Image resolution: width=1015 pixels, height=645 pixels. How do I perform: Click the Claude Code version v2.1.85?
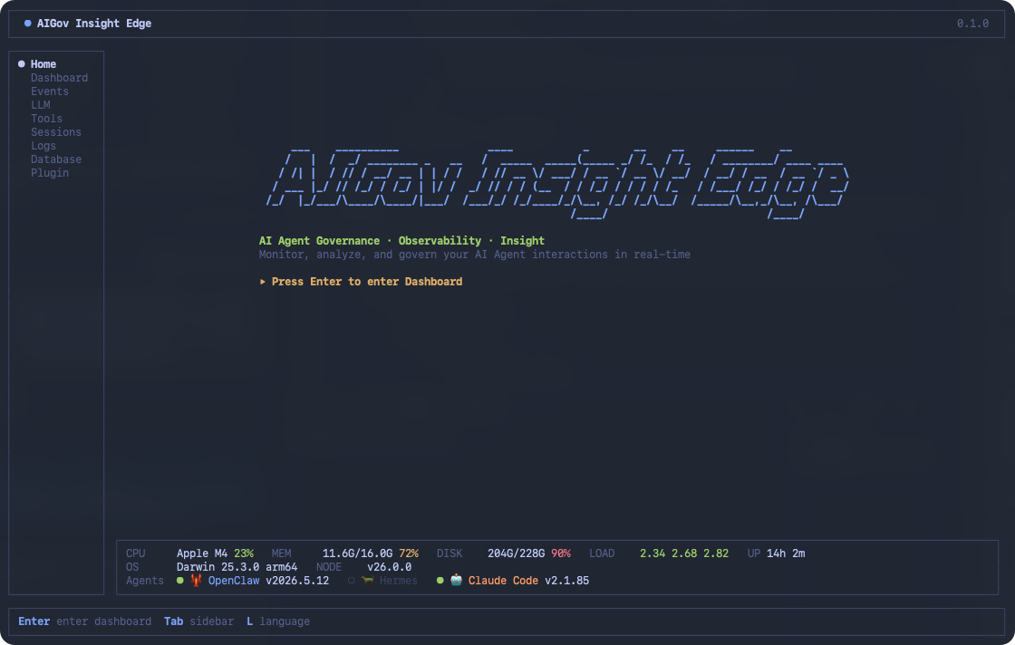[566, 581]
